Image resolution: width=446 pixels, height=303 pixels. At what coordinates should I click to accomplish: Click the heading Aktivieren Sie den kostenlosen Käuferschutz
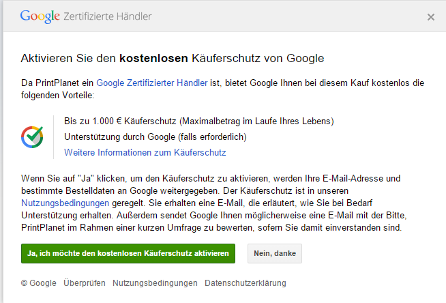(x=173, y=58)
